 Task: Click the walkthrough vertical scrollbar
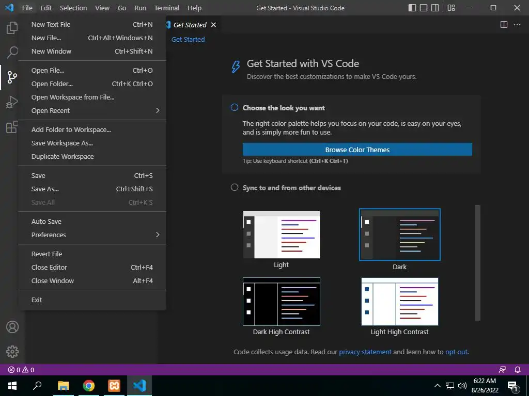coord(477,262)
